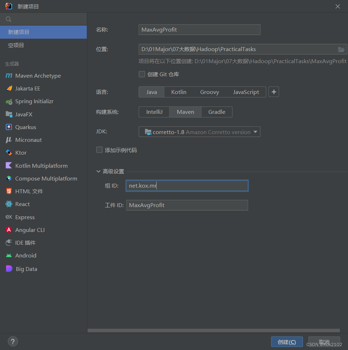Click the Ktor icon
Screen dimensions: 348x350
click(x=9, y=153)
